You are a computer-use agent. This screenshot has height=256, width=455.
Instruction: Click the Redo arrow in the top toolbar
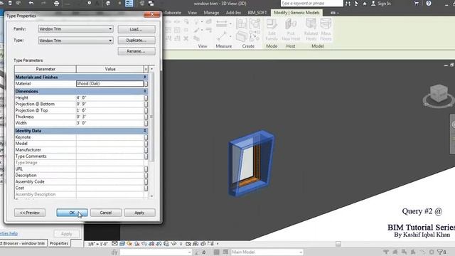(x=43, y=3)
